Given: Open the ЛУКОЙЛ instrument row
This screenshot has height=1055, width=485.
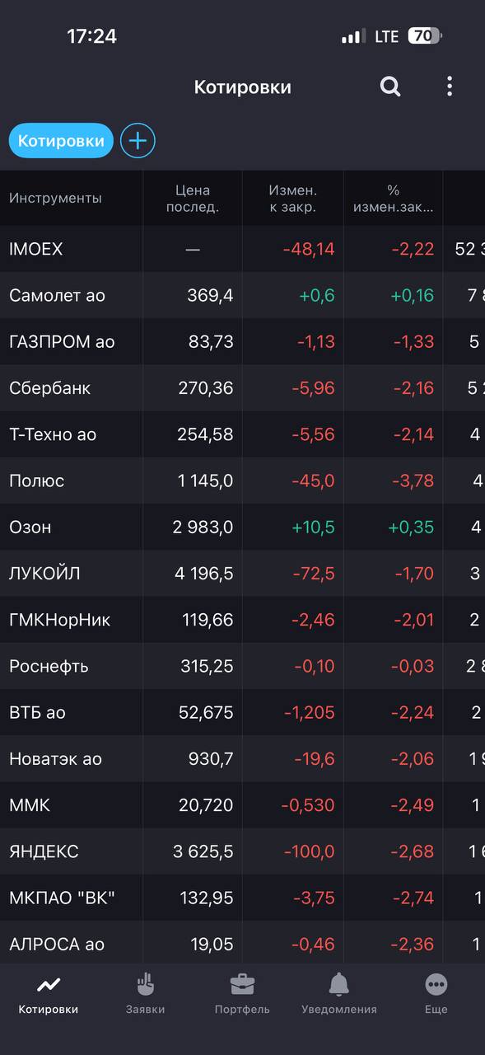Looking at the screenshot, I should point(242,574).
